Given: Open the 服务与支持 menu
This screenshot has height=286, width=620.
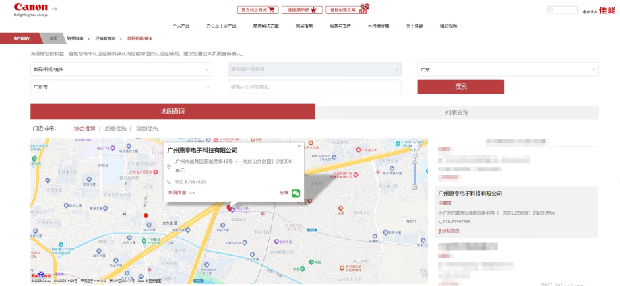Looking at the screenshot, I should click(x=340, y=26).
